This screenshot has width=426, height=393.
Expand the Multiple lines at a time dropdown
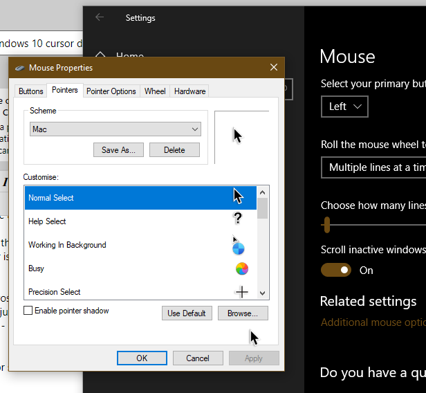[x=373, y=167]
